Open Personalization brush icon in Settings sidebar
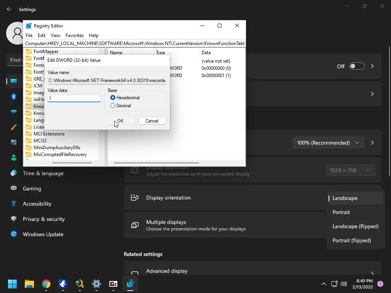This screenshot has height=293, width=391. tap(14, 127)
